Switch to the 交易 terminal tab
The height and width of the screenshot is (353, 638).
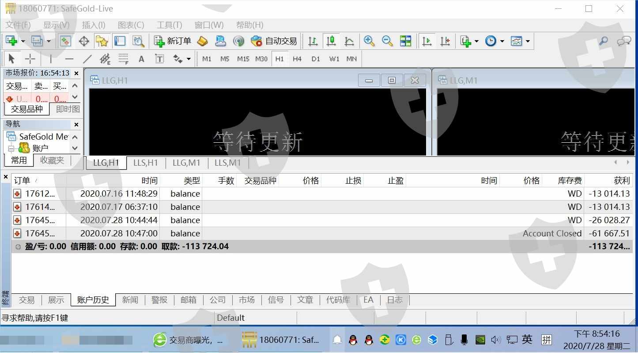coord(26,300)
